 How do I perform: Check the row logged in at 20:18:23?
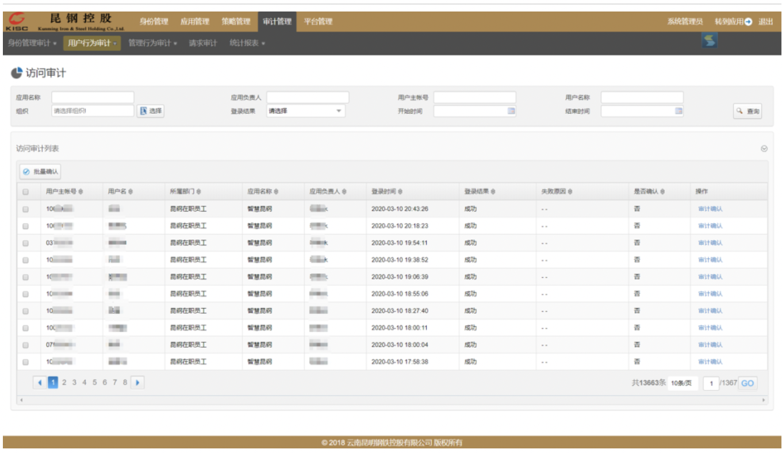[x=25, y=226]
